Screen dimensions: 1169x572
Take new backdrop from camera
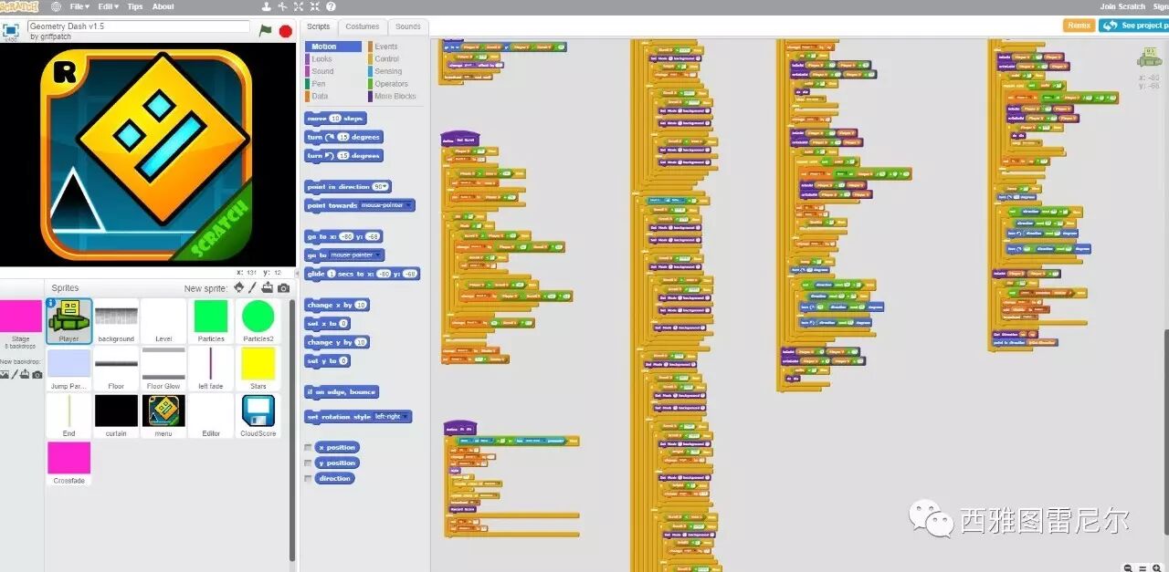pyautogui.click(x=37, y=374)
